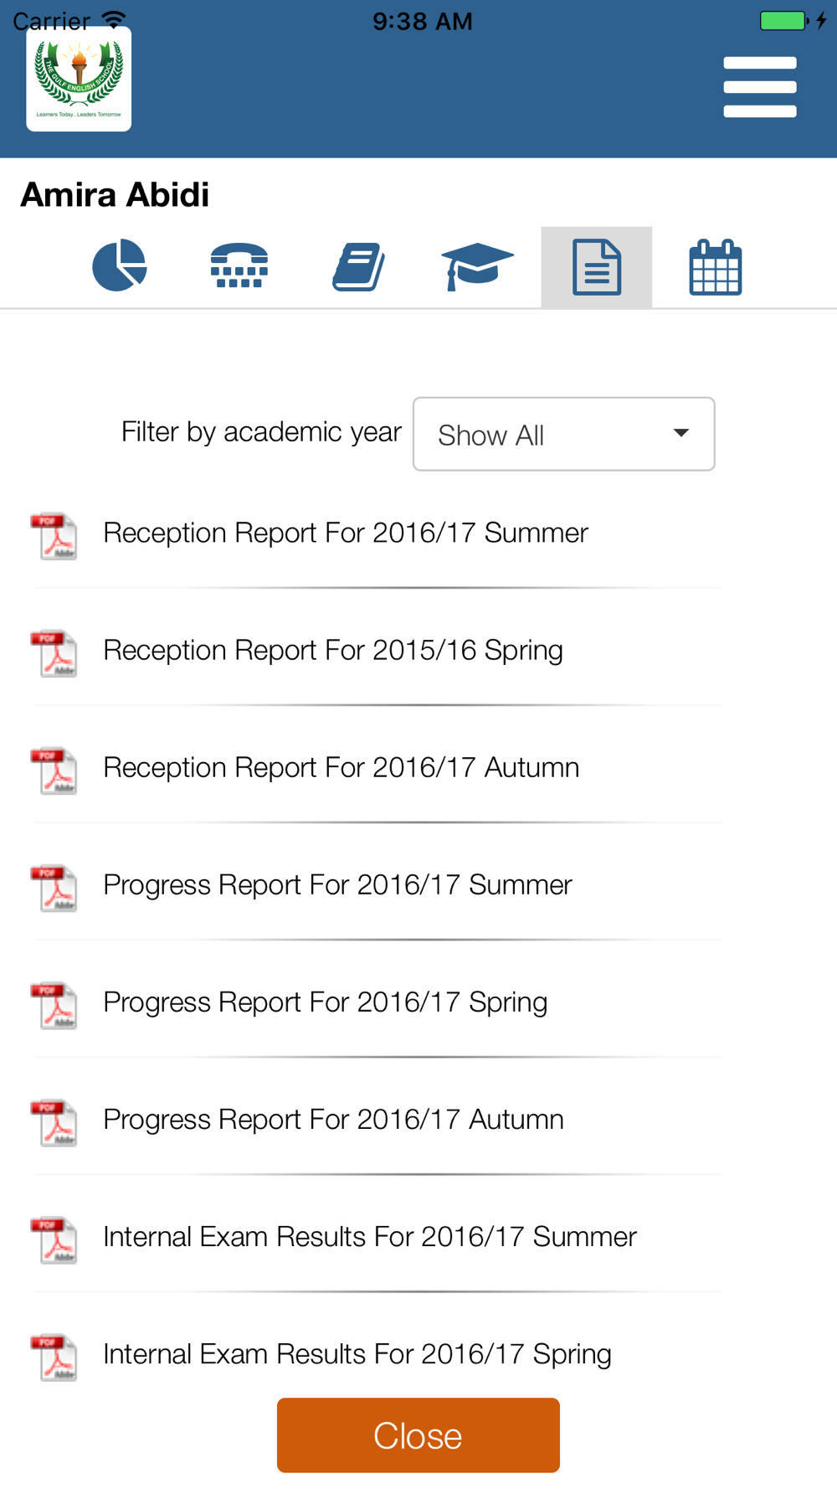Open the telephone contact tab
837x1489 pixels.
coord(239,265)
